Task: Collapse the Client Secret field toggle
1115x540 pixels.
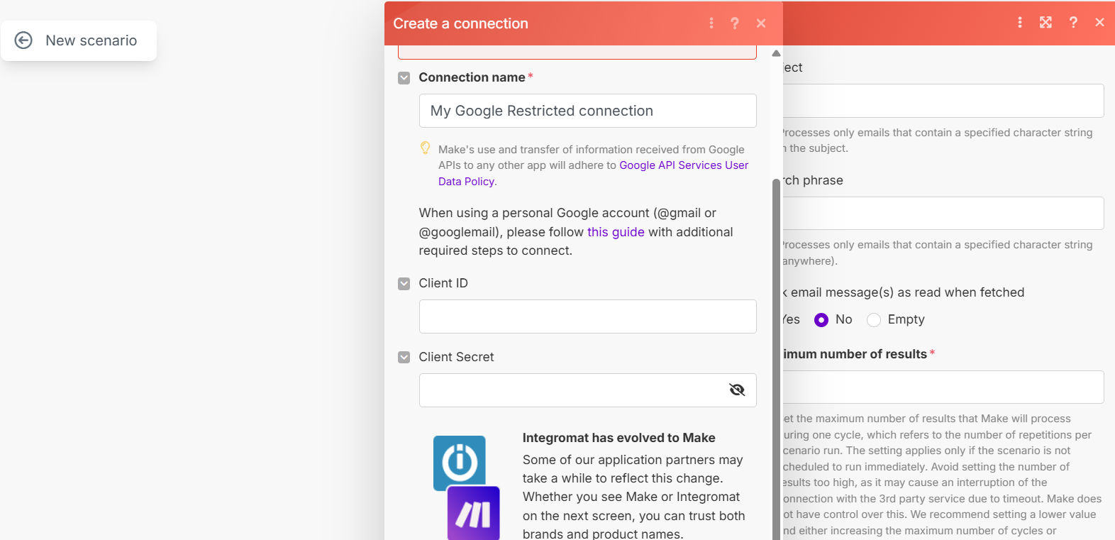Action: coord(404,358)
